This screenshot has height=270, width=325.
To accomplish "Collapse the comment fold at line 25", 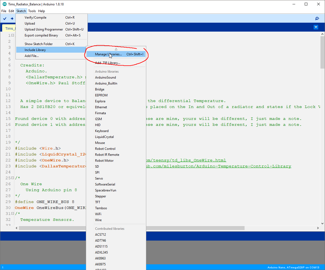I will [x=12, y=178].
